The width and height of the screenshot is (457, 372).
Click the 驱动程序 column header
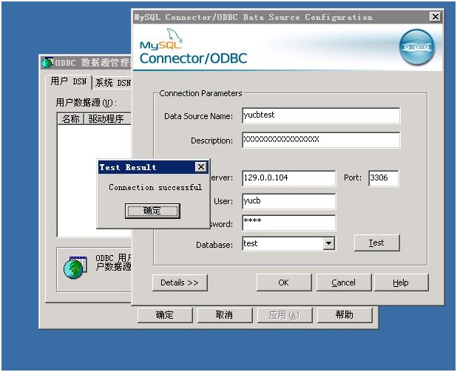pyautogui.click(x=107, y=118)
